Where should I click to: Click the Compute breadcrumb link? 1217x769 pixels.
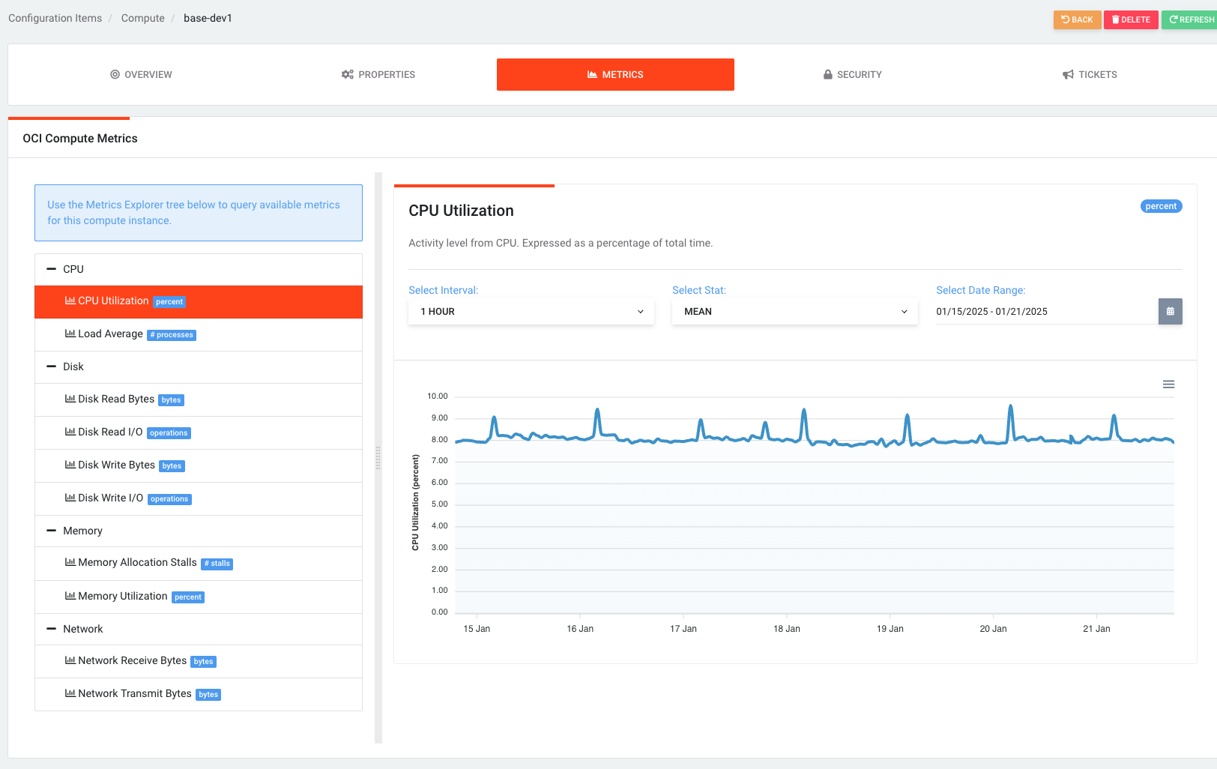tap(142, 18)
